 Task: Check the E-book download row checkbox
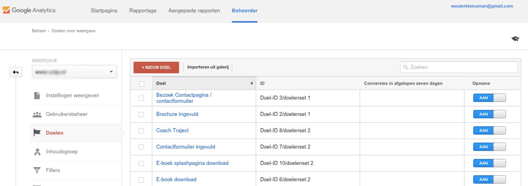click(x=141, y=180)
